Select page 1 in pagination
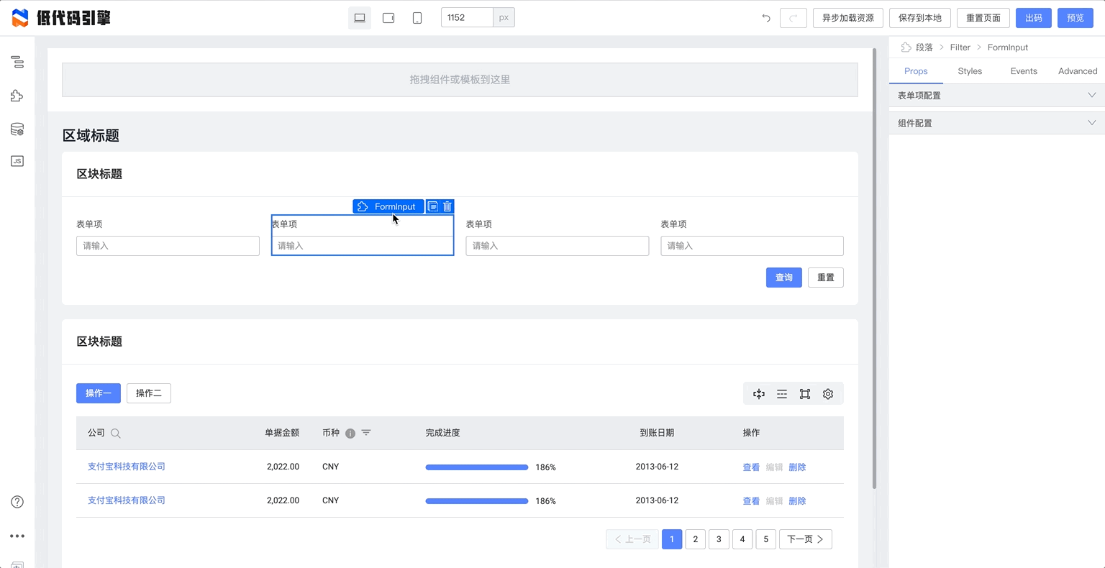Image resolution: width=1105 pixels, height=568 pixels. coord(672,539)
